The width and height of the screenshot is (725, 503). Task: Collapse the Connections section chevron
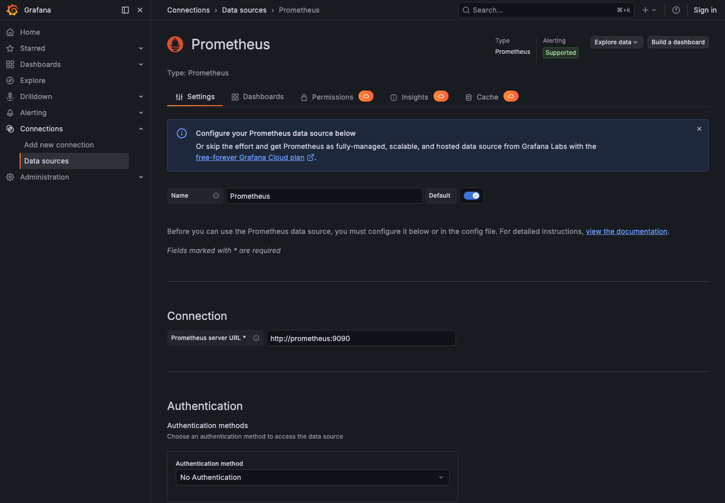(141, 129)
